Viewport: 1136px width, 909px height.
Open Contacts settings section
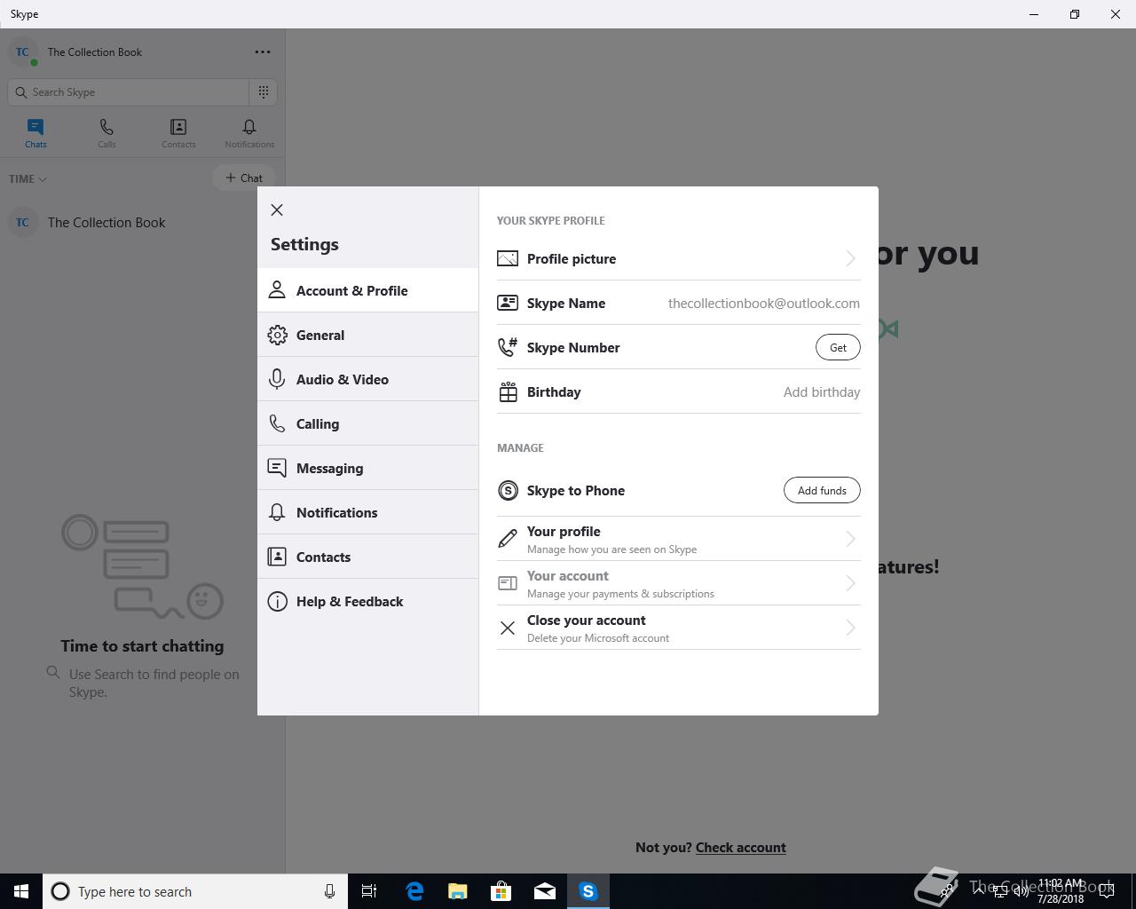pyautogui.click(x=367, y=557)
